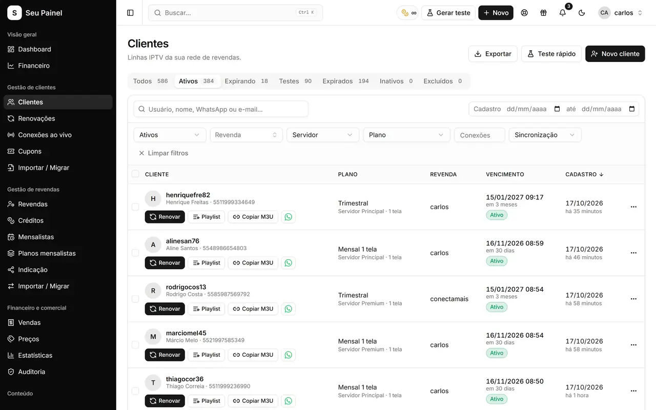Click the support lifebuoy icon
Screen dimensions: 656x410
coord(524,13)
